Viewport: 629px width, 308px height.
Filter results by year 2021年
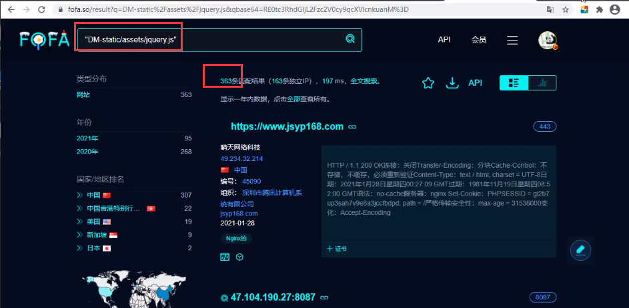tap(87, 138)
